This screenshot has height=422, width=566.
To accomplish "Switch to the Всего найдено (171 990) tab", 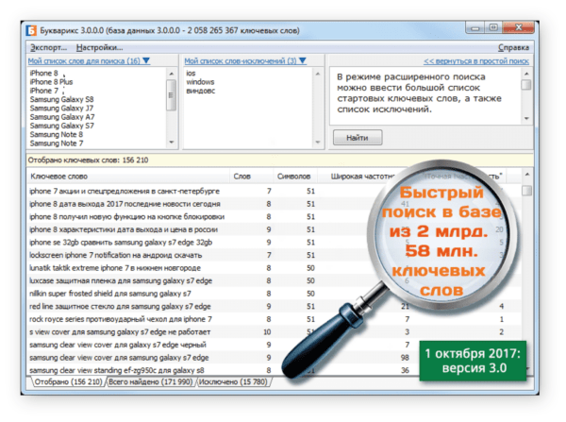I will [x=151, y=382].
